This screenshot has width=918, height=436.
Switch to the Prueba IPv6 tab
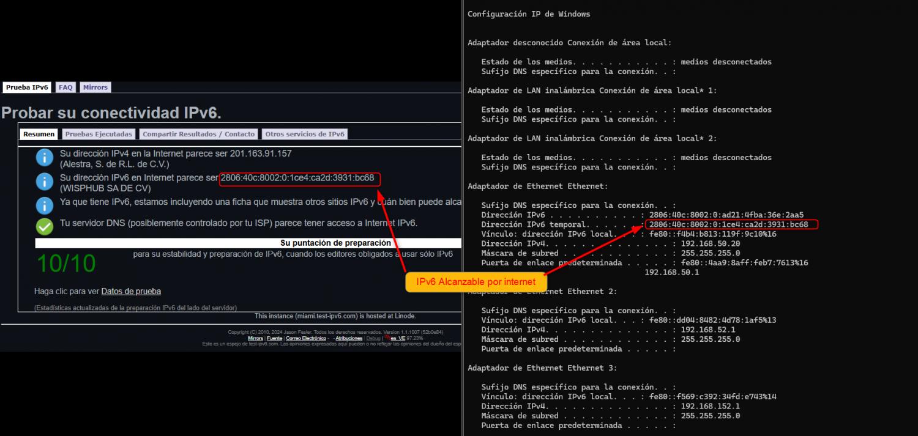pyautogui.click(x=27, y=87)
